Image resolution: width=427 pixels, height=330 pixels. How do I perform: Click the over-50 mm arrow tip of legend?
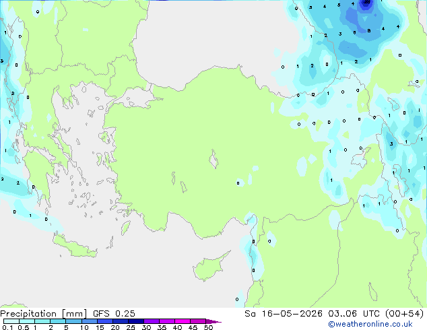tap(213, 321)
